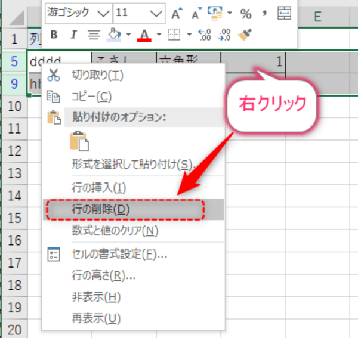Toggle center alignment in mini toolbar

tap(93, 35)
